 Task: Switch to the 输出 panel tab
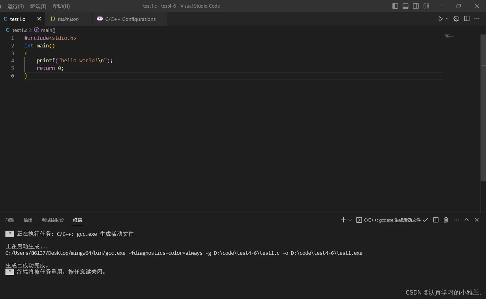click(x=28, y=220)
